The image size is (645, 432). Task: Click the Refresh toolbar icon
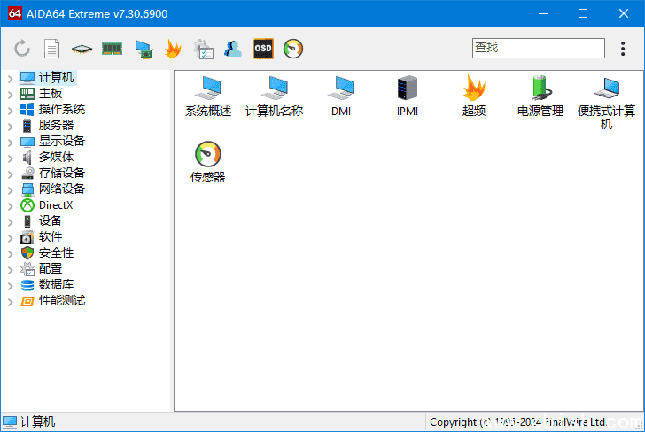coord(22,49)
